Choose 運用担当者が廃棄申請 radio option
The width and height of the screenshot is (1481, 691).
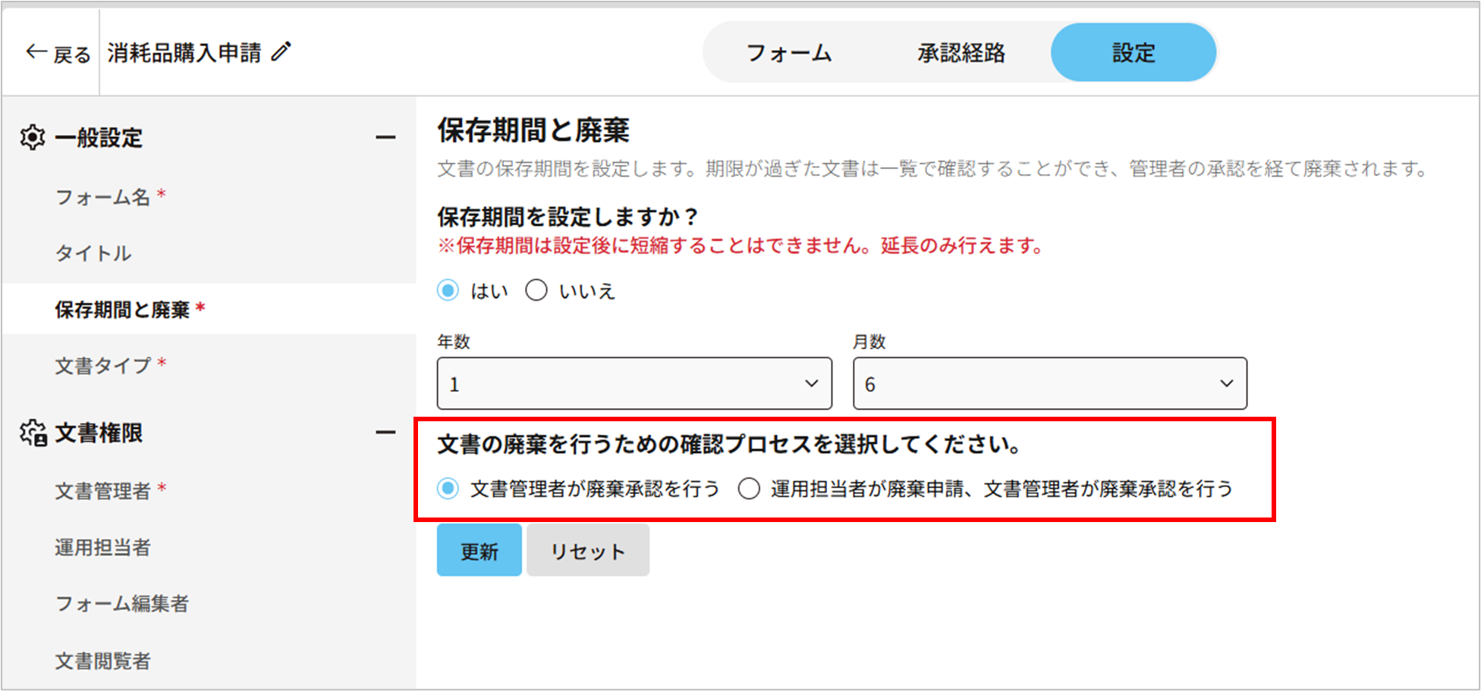[x=749, y=489]
